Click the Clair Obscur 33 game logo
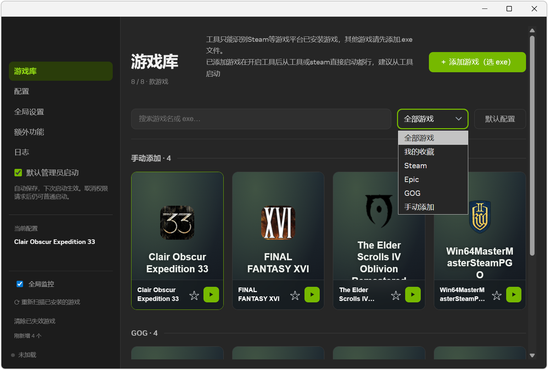Image resolution: width=548 pixels, height=370 pixels. click(x=177, y=223)
